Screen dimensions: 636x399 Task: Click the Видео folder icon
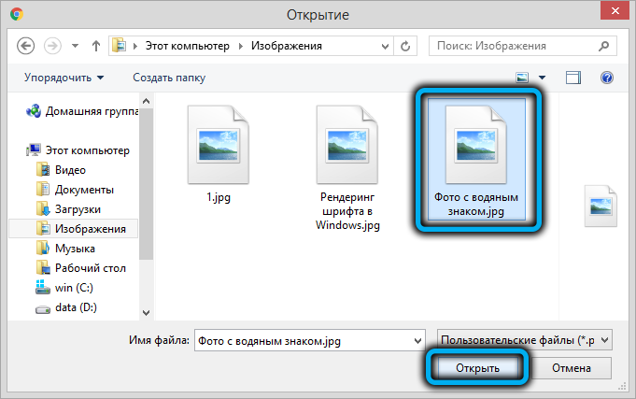[43, 170]
